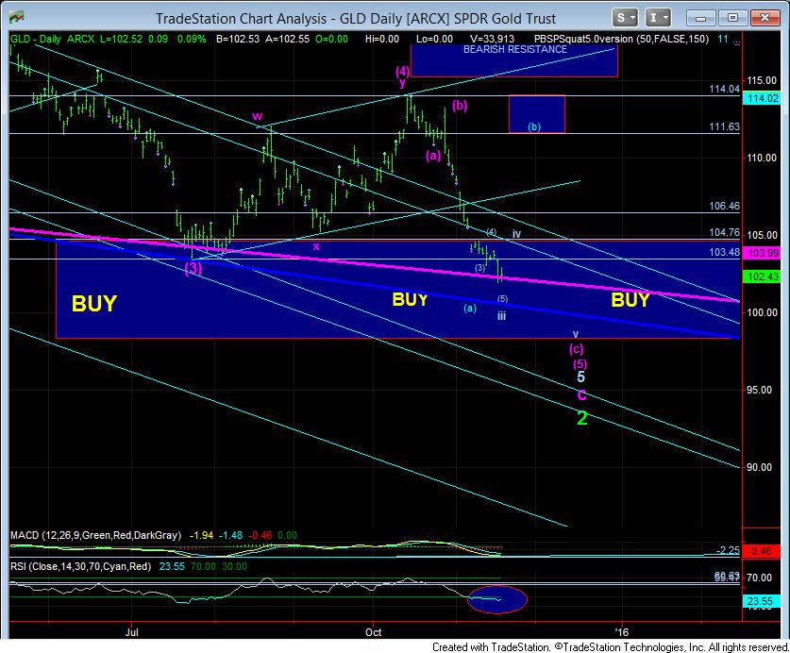
Task: Click the red RSI highlight ellipse
Action: (x=497, y=599)
